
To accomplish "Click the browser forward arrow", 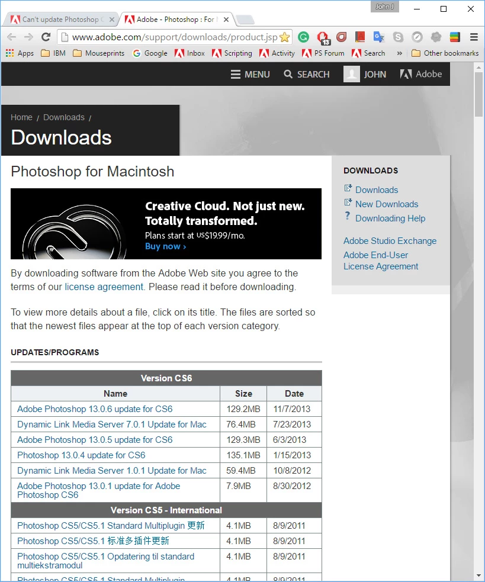I will (x=28, y=37).
